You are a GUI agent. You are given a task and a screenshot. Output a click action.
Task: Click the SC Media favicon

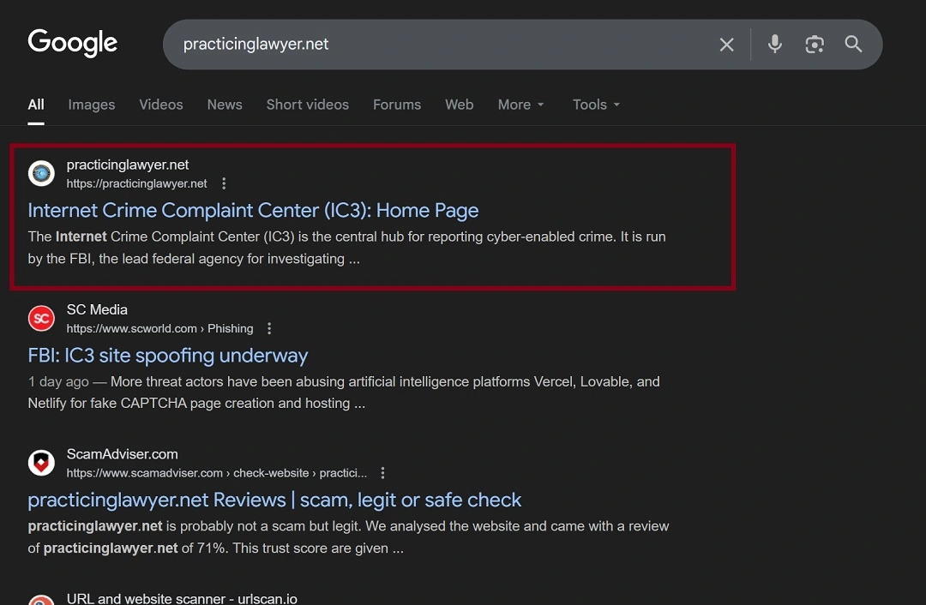click(41, 318)
